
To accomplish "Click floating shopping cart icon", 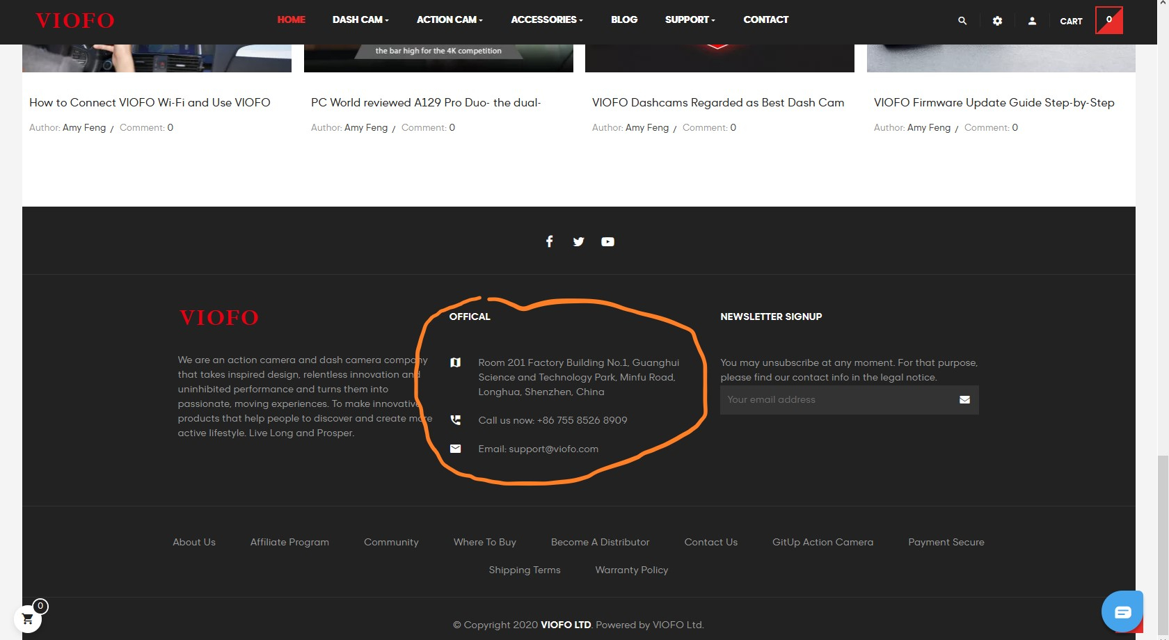I will pyautogui.click(x=28, y=618).
